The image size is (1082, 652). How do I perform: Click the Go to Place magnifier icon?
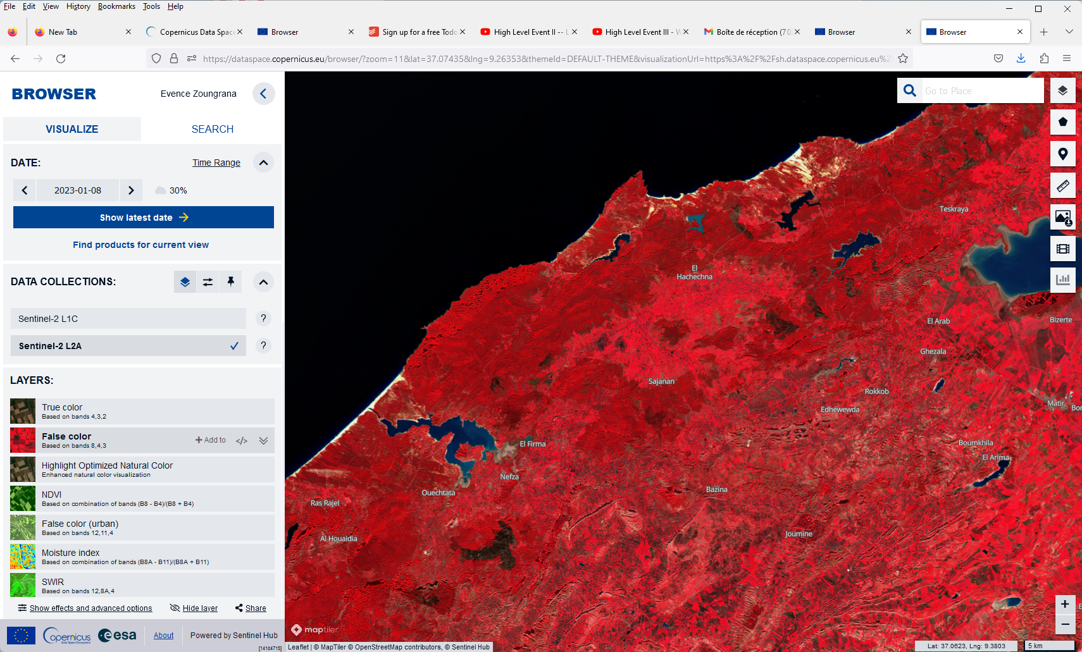tap(910, 90)
